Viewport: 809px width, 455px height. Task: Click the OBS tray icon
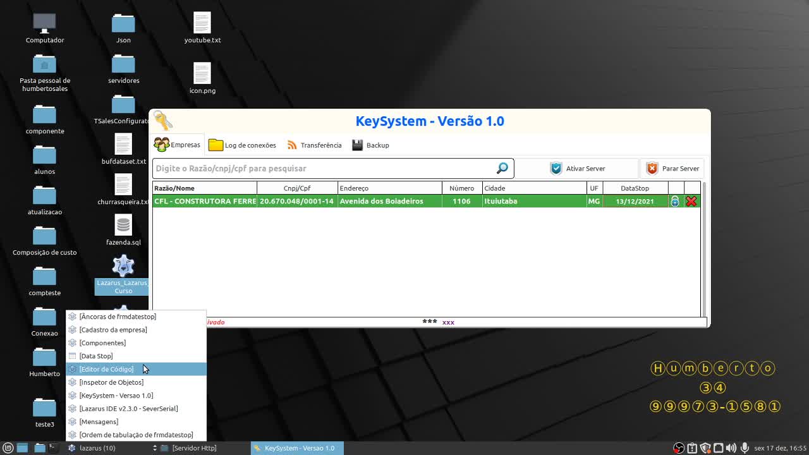click(x=679, y=448)
